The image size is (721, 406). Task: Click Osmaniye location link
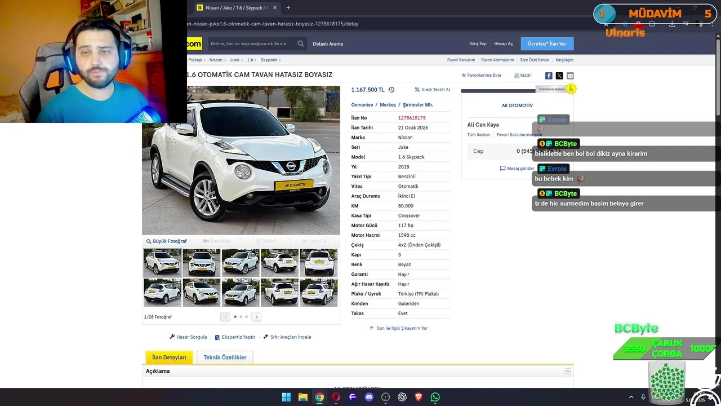[362, 105]
